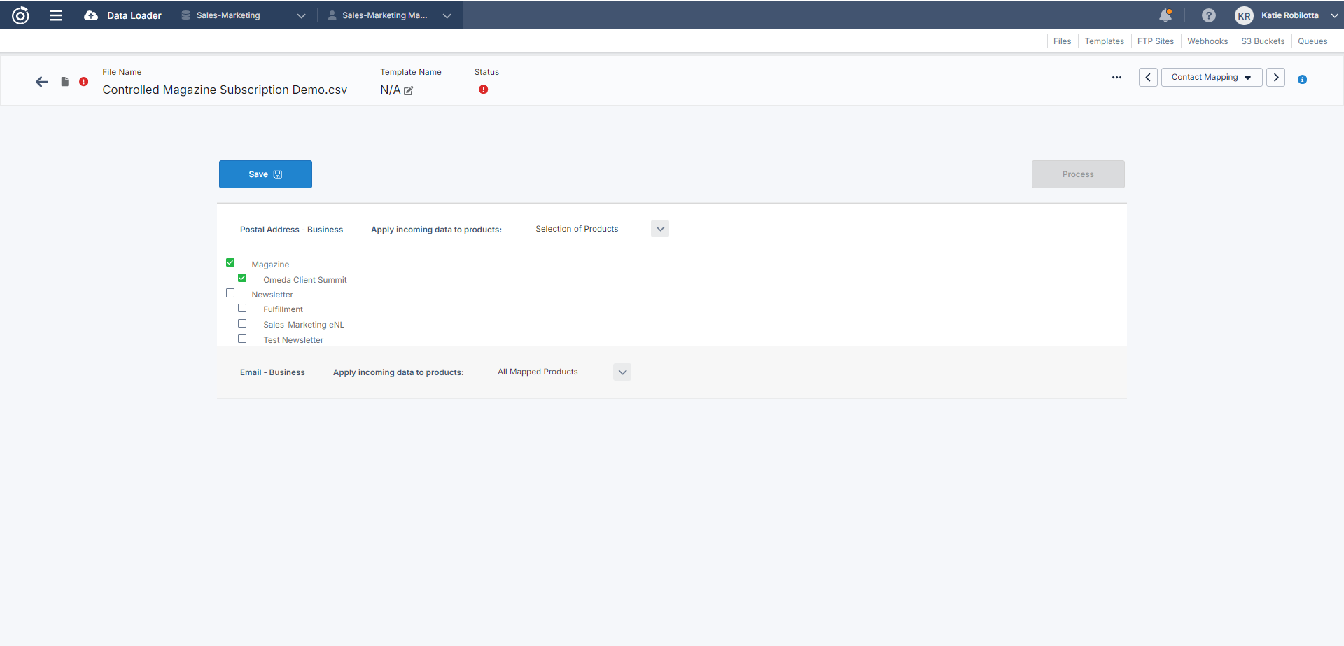Click the edit Template Name pencil icon
This screenshot has width=1344, height=646.
click(409, 91)
